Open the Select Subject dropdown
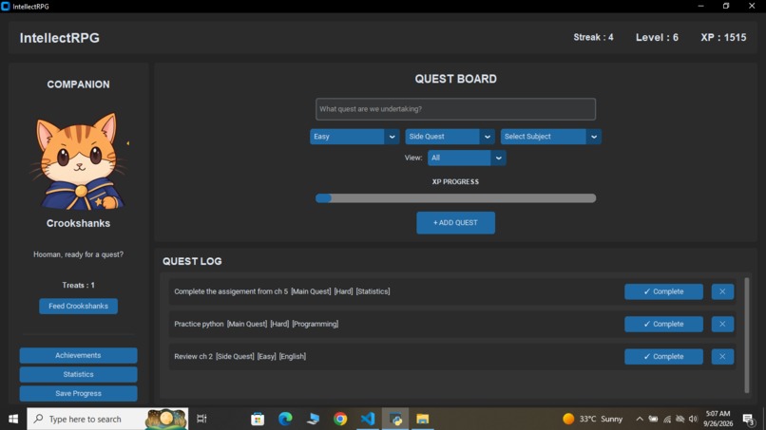 [551, 137]
